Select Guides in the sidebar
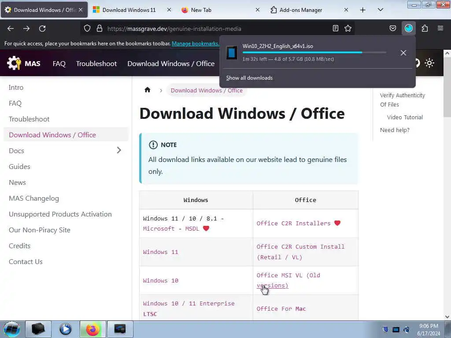The height and width of the screenshot is (338, 451). point(19,166)
